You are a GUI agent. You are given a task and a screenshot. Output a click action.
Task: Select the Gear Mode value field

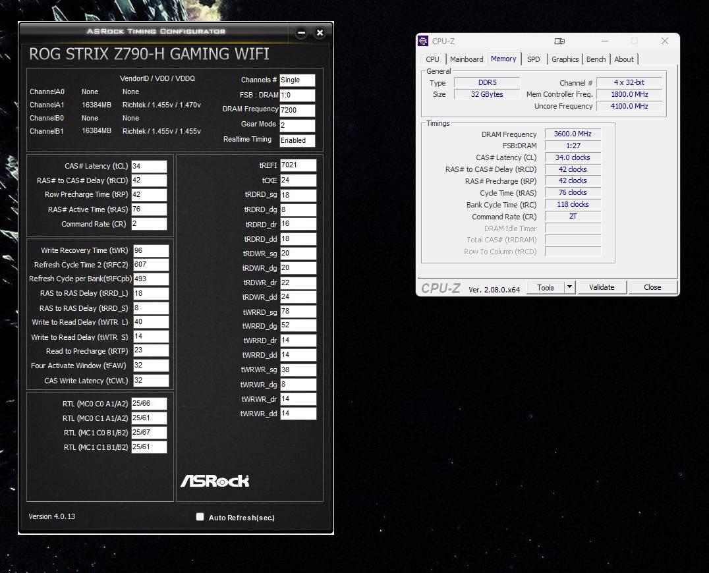point(297,125)
